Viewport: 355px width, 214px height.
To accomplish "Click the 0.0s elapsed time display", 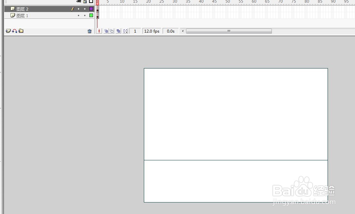I will [x=171, y=31].
